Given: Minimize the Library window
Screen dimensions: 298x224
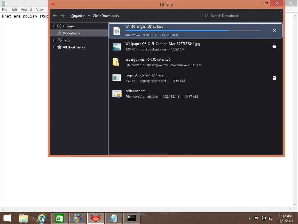Looking at the screenshot, I should tap(258, 3).
